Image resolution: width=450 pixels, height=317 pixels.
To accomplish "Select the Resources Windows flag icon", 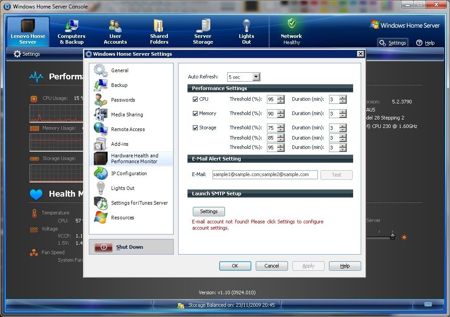I will pos(100,218).
